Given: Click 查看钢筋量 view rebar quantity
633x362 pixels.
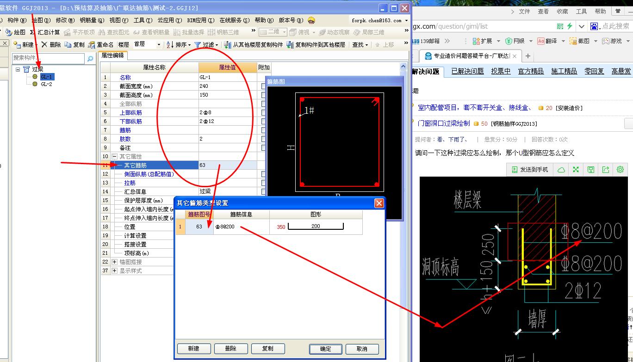Looking at the screenshot, I should 152,32.
